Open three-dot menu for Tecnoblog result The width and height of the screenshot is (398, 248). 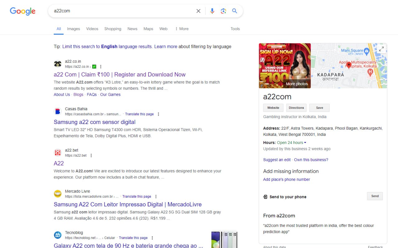pyautogui.click(x=152, y=238)
